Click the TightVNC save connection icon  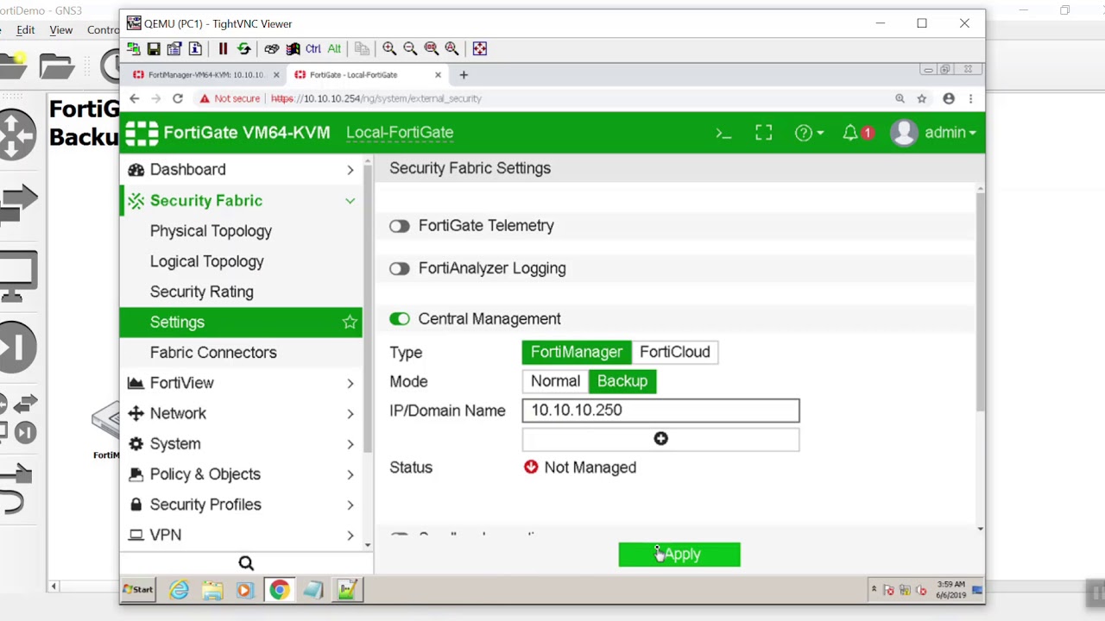point(154,49)
